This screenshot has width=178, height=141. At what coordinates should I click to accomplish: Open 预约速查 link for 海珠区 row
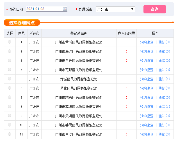pyautogui.click(x=147, y=51)
